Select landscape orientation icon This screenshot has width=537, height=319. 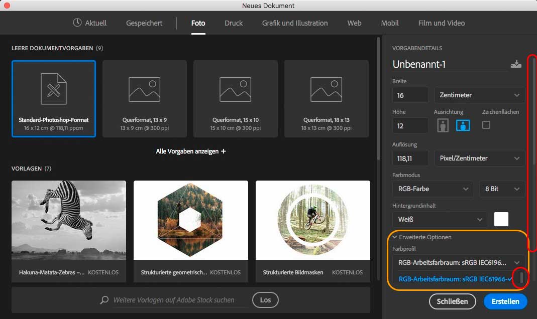(463, 125)
